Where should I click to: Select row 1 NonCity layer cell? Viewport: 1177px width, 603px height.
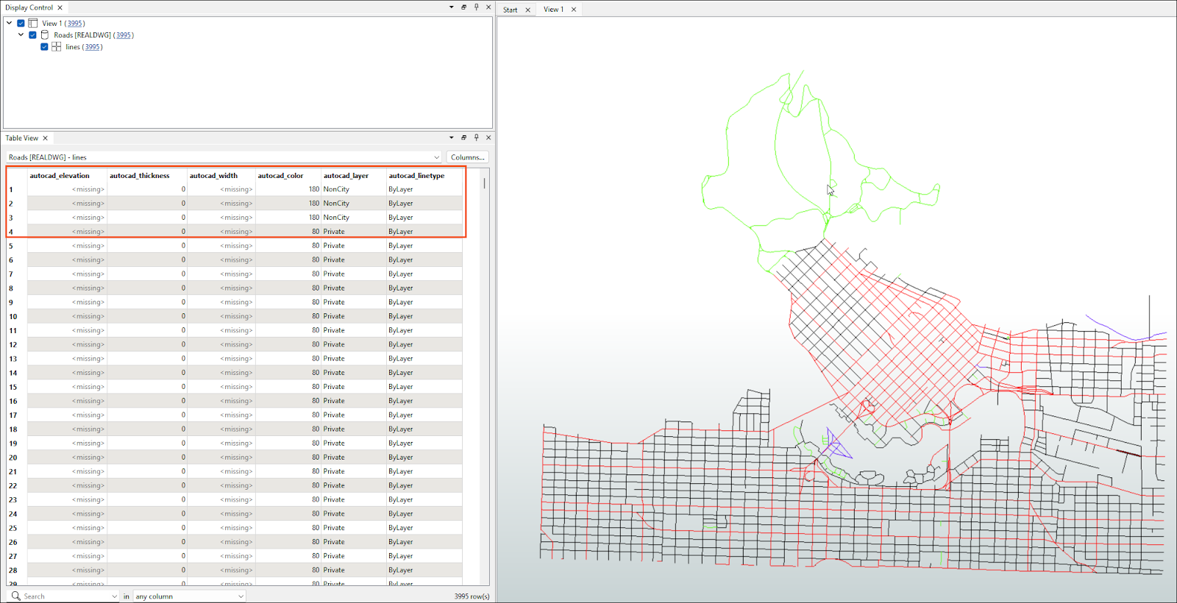tap(354, 190)
